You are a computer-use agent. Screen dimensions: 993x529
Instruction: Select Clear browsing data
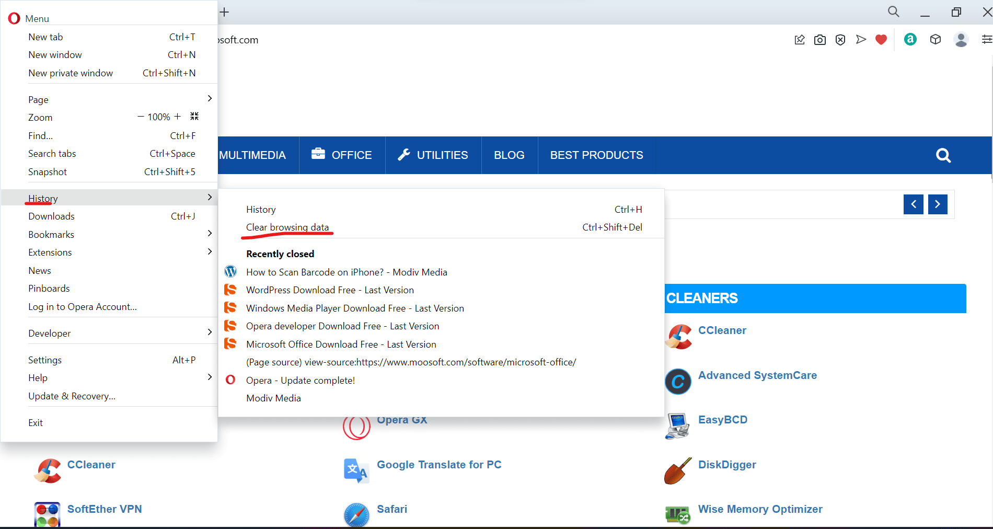(x=441, y=227)
